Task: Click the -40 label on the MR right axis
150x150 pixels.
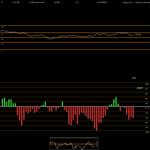Action: click(x=146, y=118)
